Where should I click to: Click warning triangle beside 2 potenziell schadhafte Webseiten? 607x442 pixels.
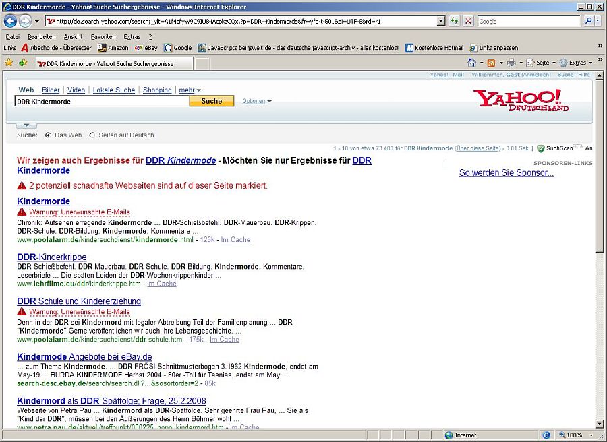[x=22, y=185]
